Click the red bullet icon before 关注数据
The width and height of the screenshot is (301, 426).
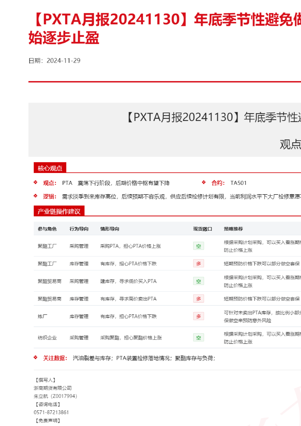(35, 358)
